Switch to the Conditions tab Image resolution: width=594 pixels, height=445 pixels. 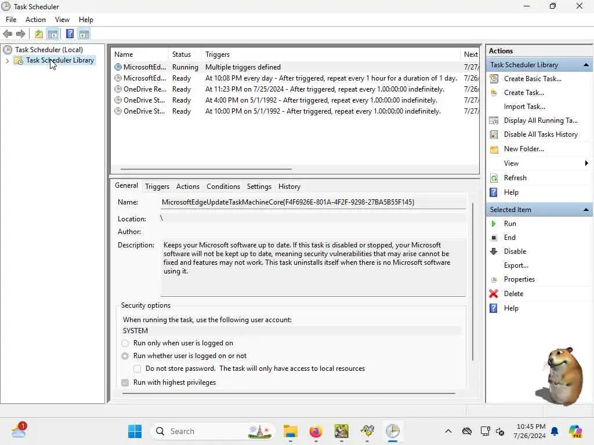[x=223, y=187]
